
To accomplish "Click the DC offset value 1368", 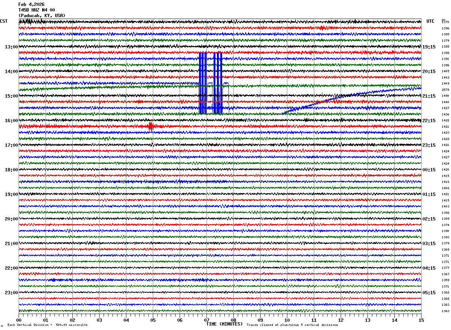I will click(445, 299).
